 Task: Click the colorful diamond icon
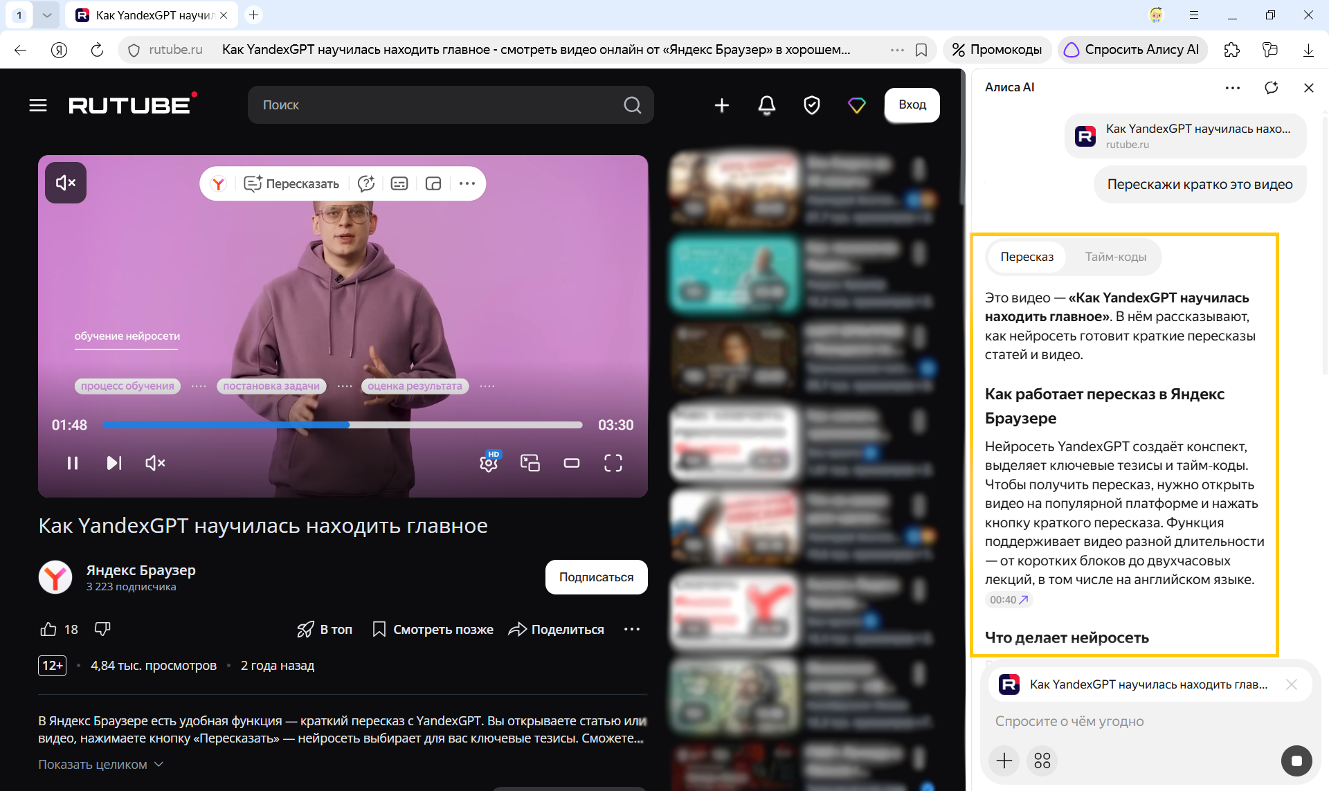click(x=857, y=105)
